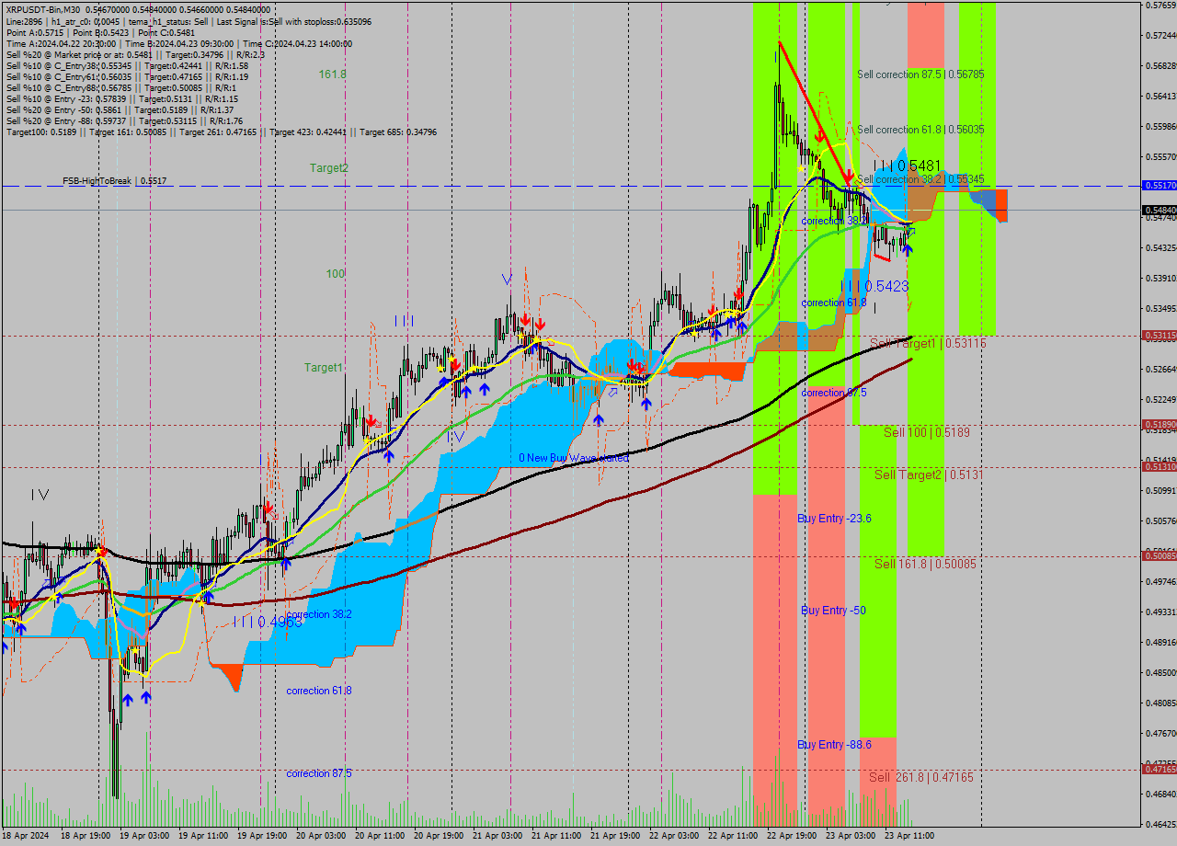Image resolution: width=1177 pixels, height=846 pixels.
Task: Click the Buy Entry -88.6 label
Action: pos(834,745)
